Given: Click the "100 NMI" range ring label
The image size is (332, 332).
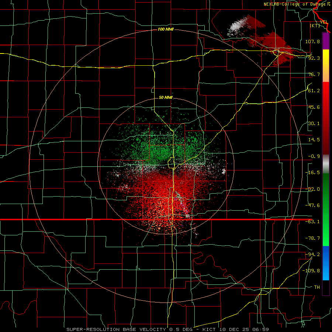Looking at the screenshot, I should (x=166, y=29).
